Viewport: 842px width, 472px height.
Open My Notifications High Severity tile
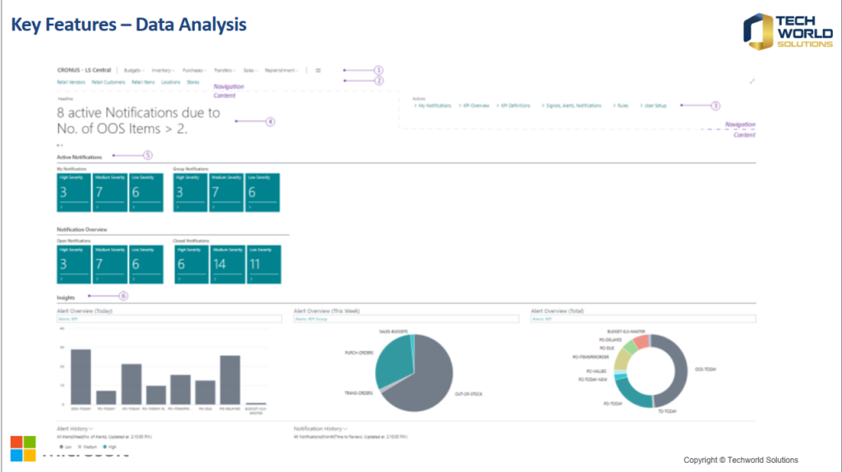coord(73,192)
